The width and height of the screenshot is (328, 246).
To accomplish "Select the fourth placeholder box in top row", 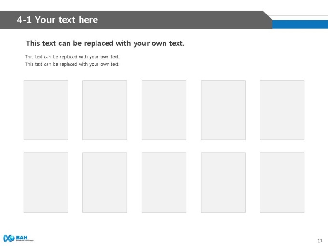I will [223, 110].
